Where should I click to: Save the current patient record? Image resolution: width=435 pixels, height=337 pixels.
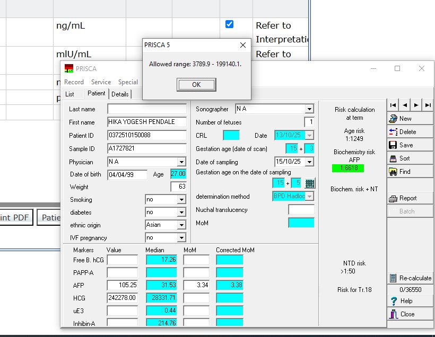(x=410, y=145)
